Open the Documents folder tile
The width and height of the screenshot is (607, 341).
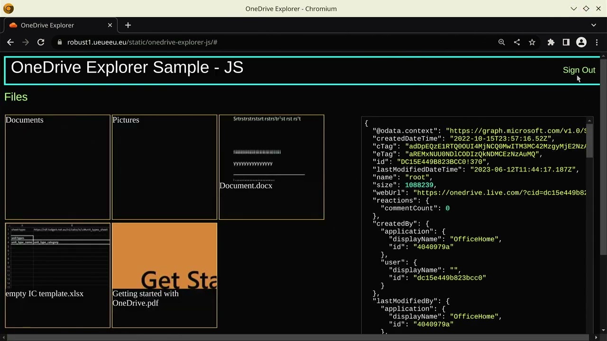pyautogui.click(x=57, y=167)
